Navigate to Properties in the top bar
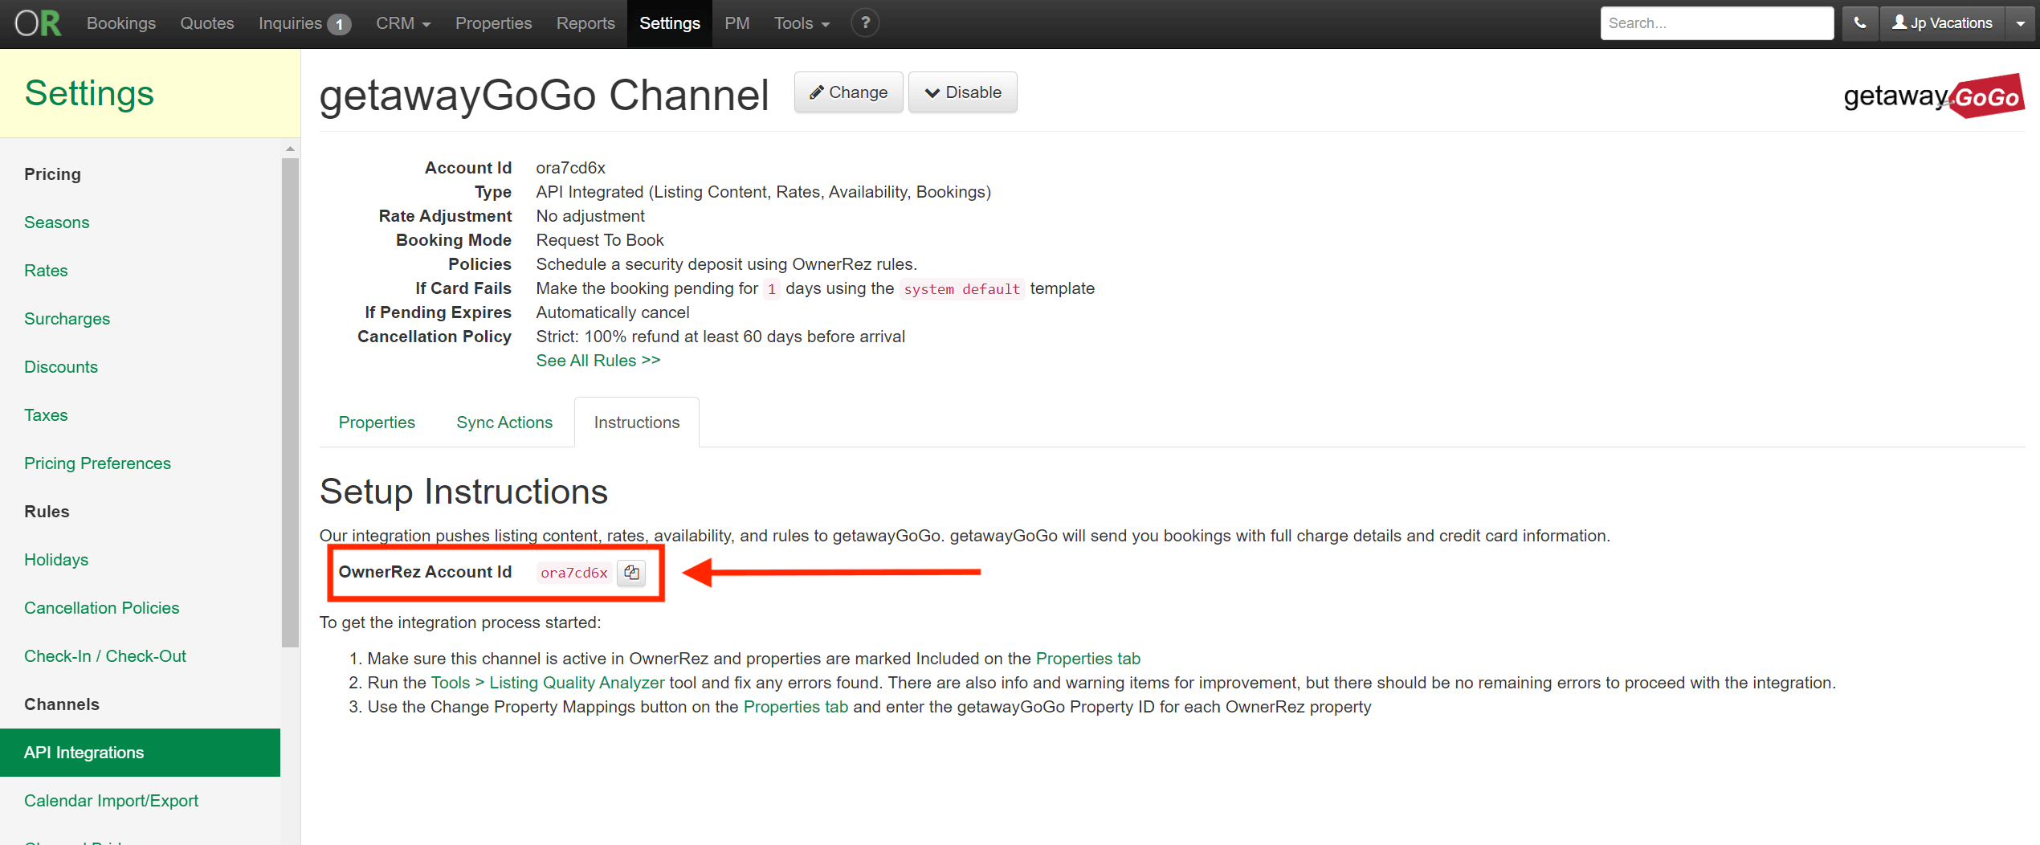 tap(493, 23)
